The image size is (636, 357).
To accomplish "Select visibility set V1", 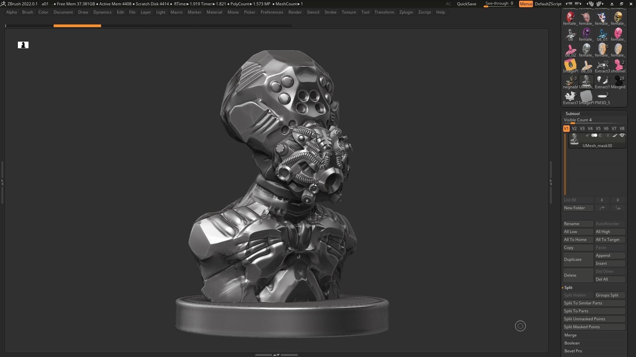I will 566,129.
